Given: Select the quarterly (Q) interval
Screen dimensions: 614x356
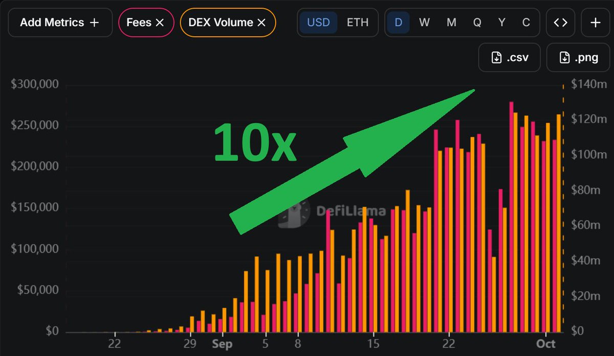Looking at the screenshot, I should 477,22.
